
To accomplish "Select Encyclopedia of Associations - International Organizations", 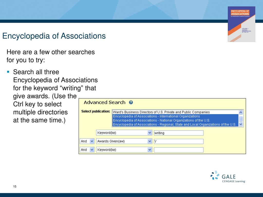I will pyautogui.click(x=175, y=116).
